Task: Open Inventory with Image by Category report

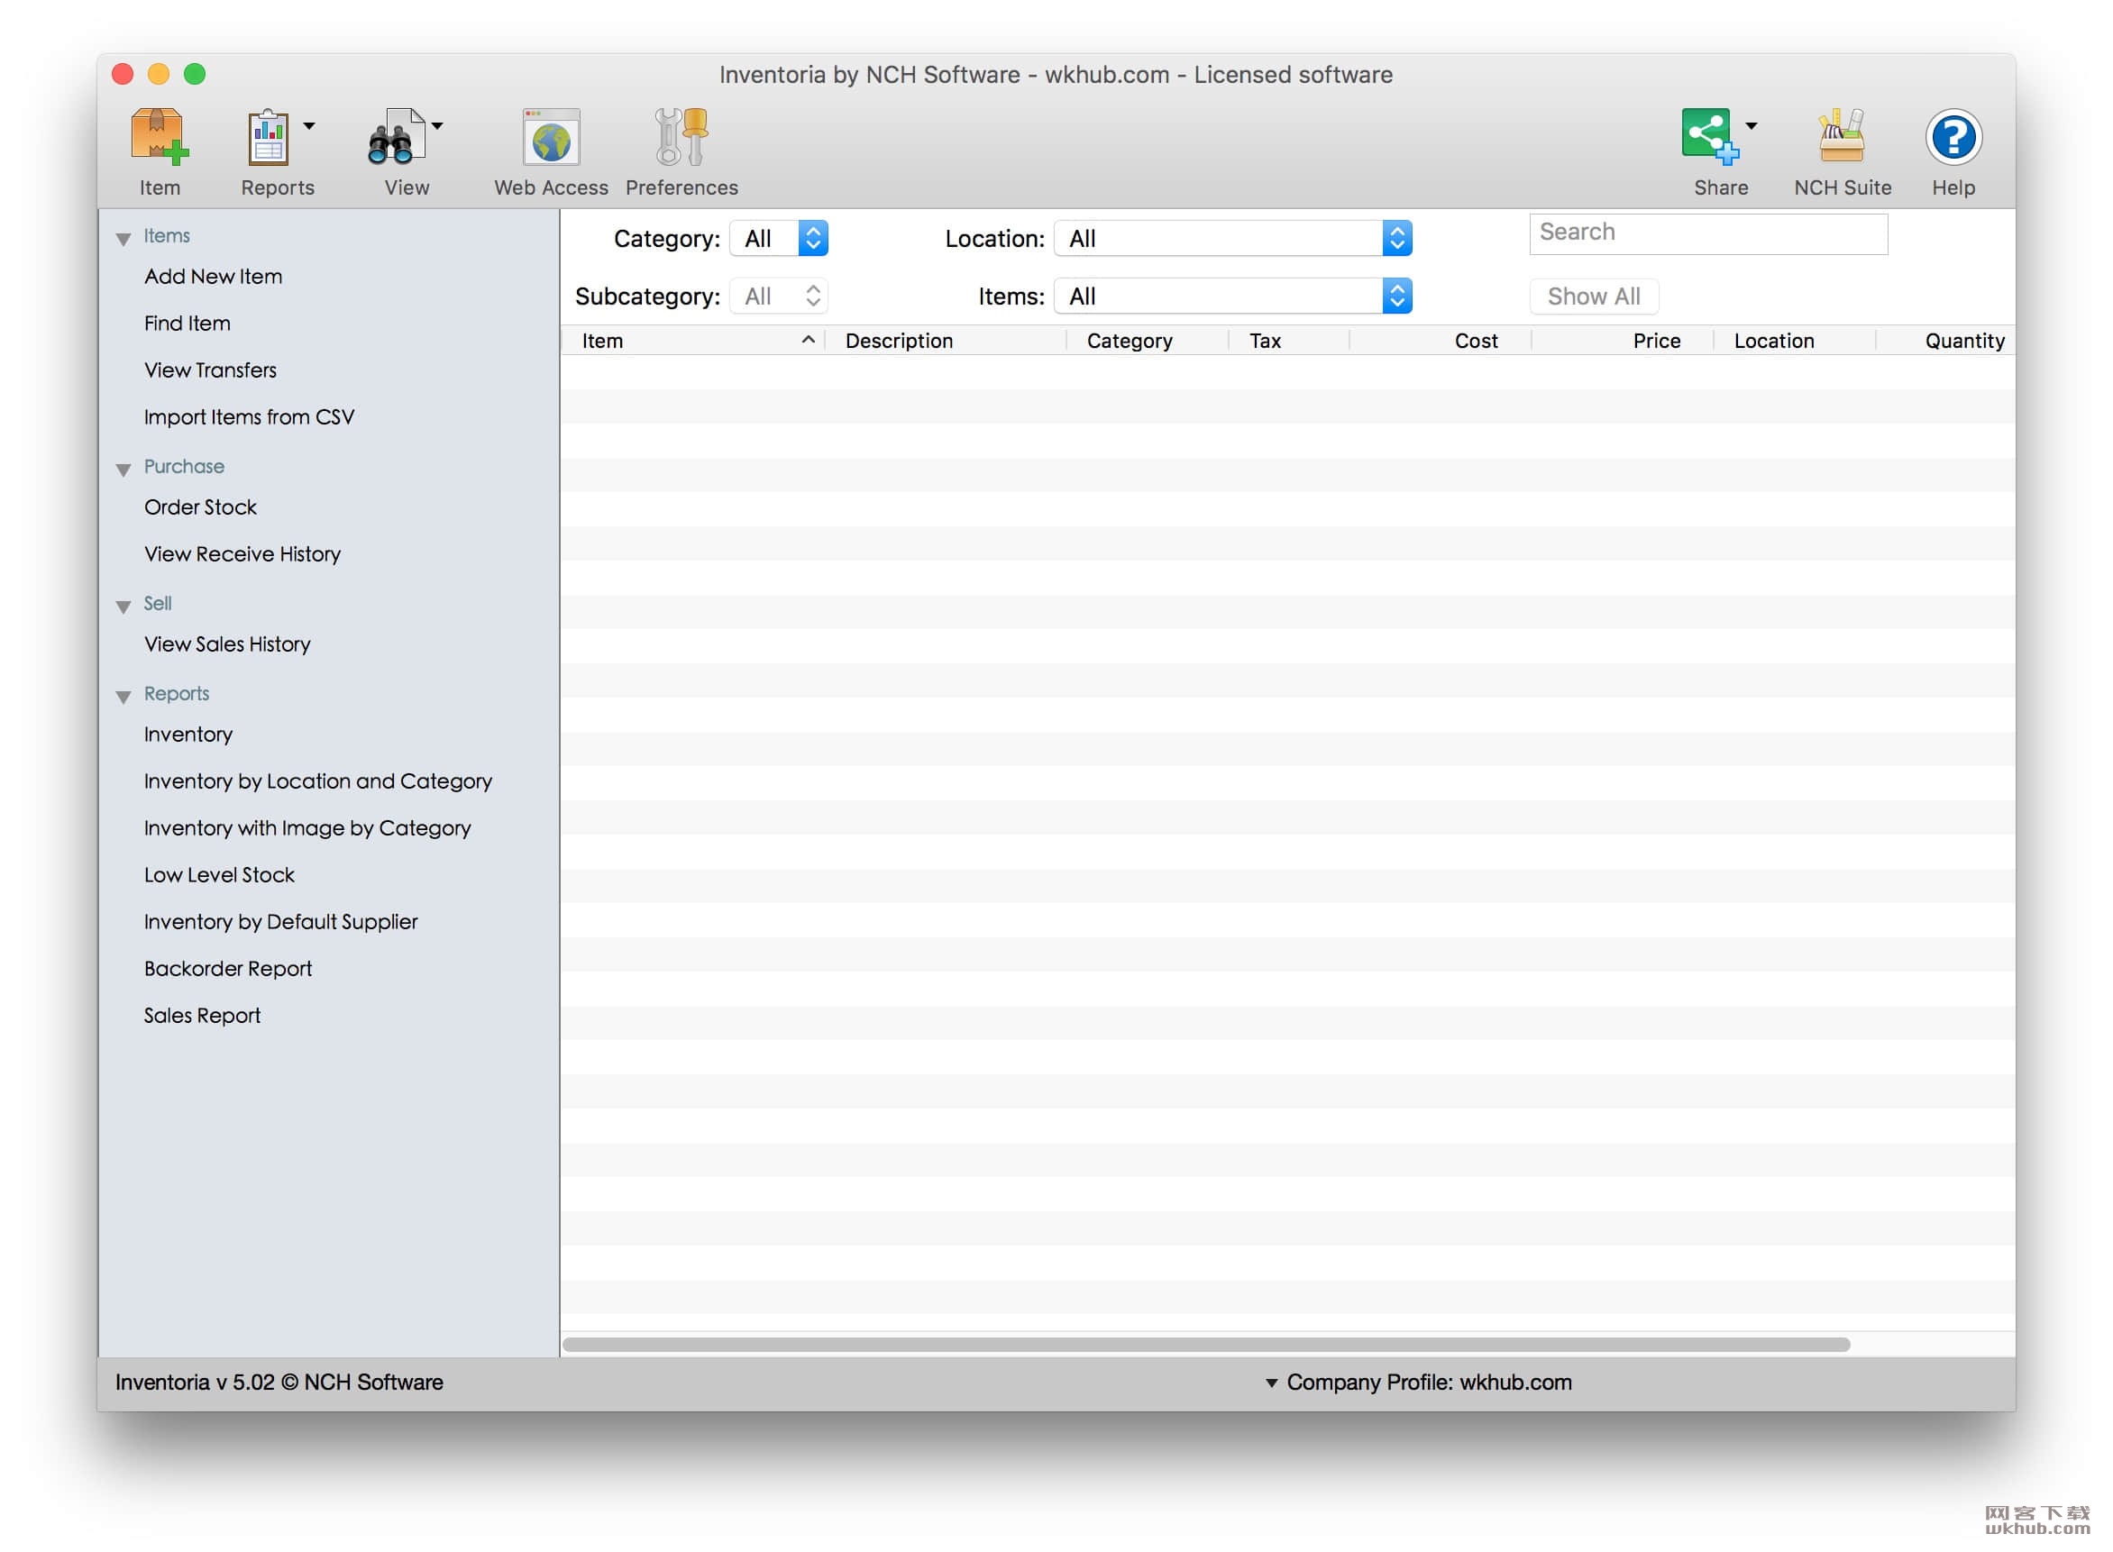Action: pos(307,828)
